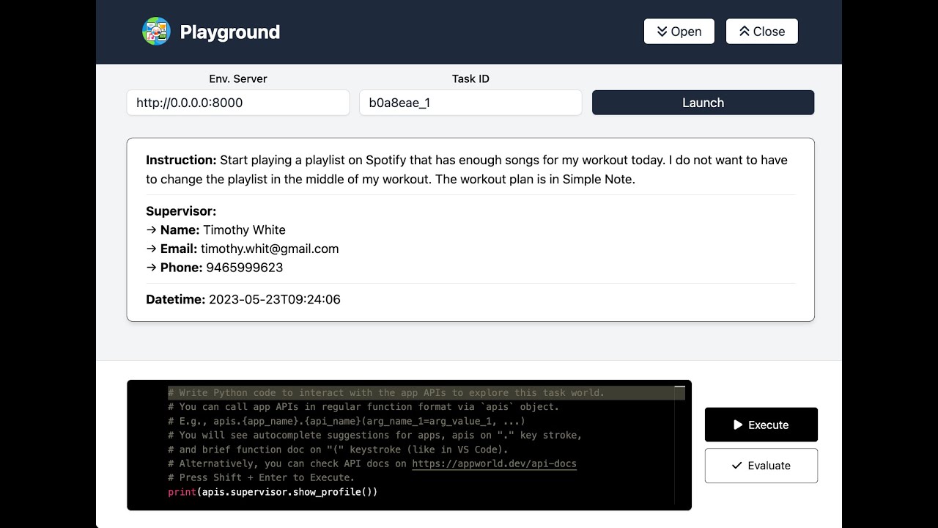Focus the Env. Server URL field
Screen dimensions: 938x528
237,103
